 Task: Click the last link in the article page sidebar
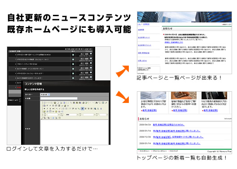pyautogui.click(x=142, y=61)
